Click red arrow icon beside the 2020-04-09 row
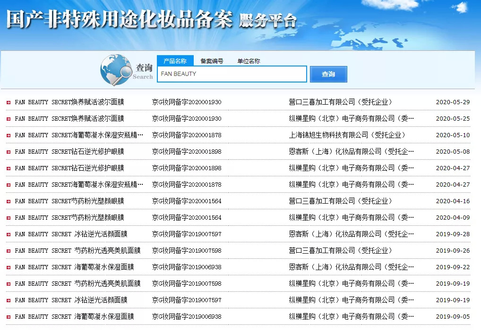The height and width of the screenshot is (330, 481). pos(9,218)
